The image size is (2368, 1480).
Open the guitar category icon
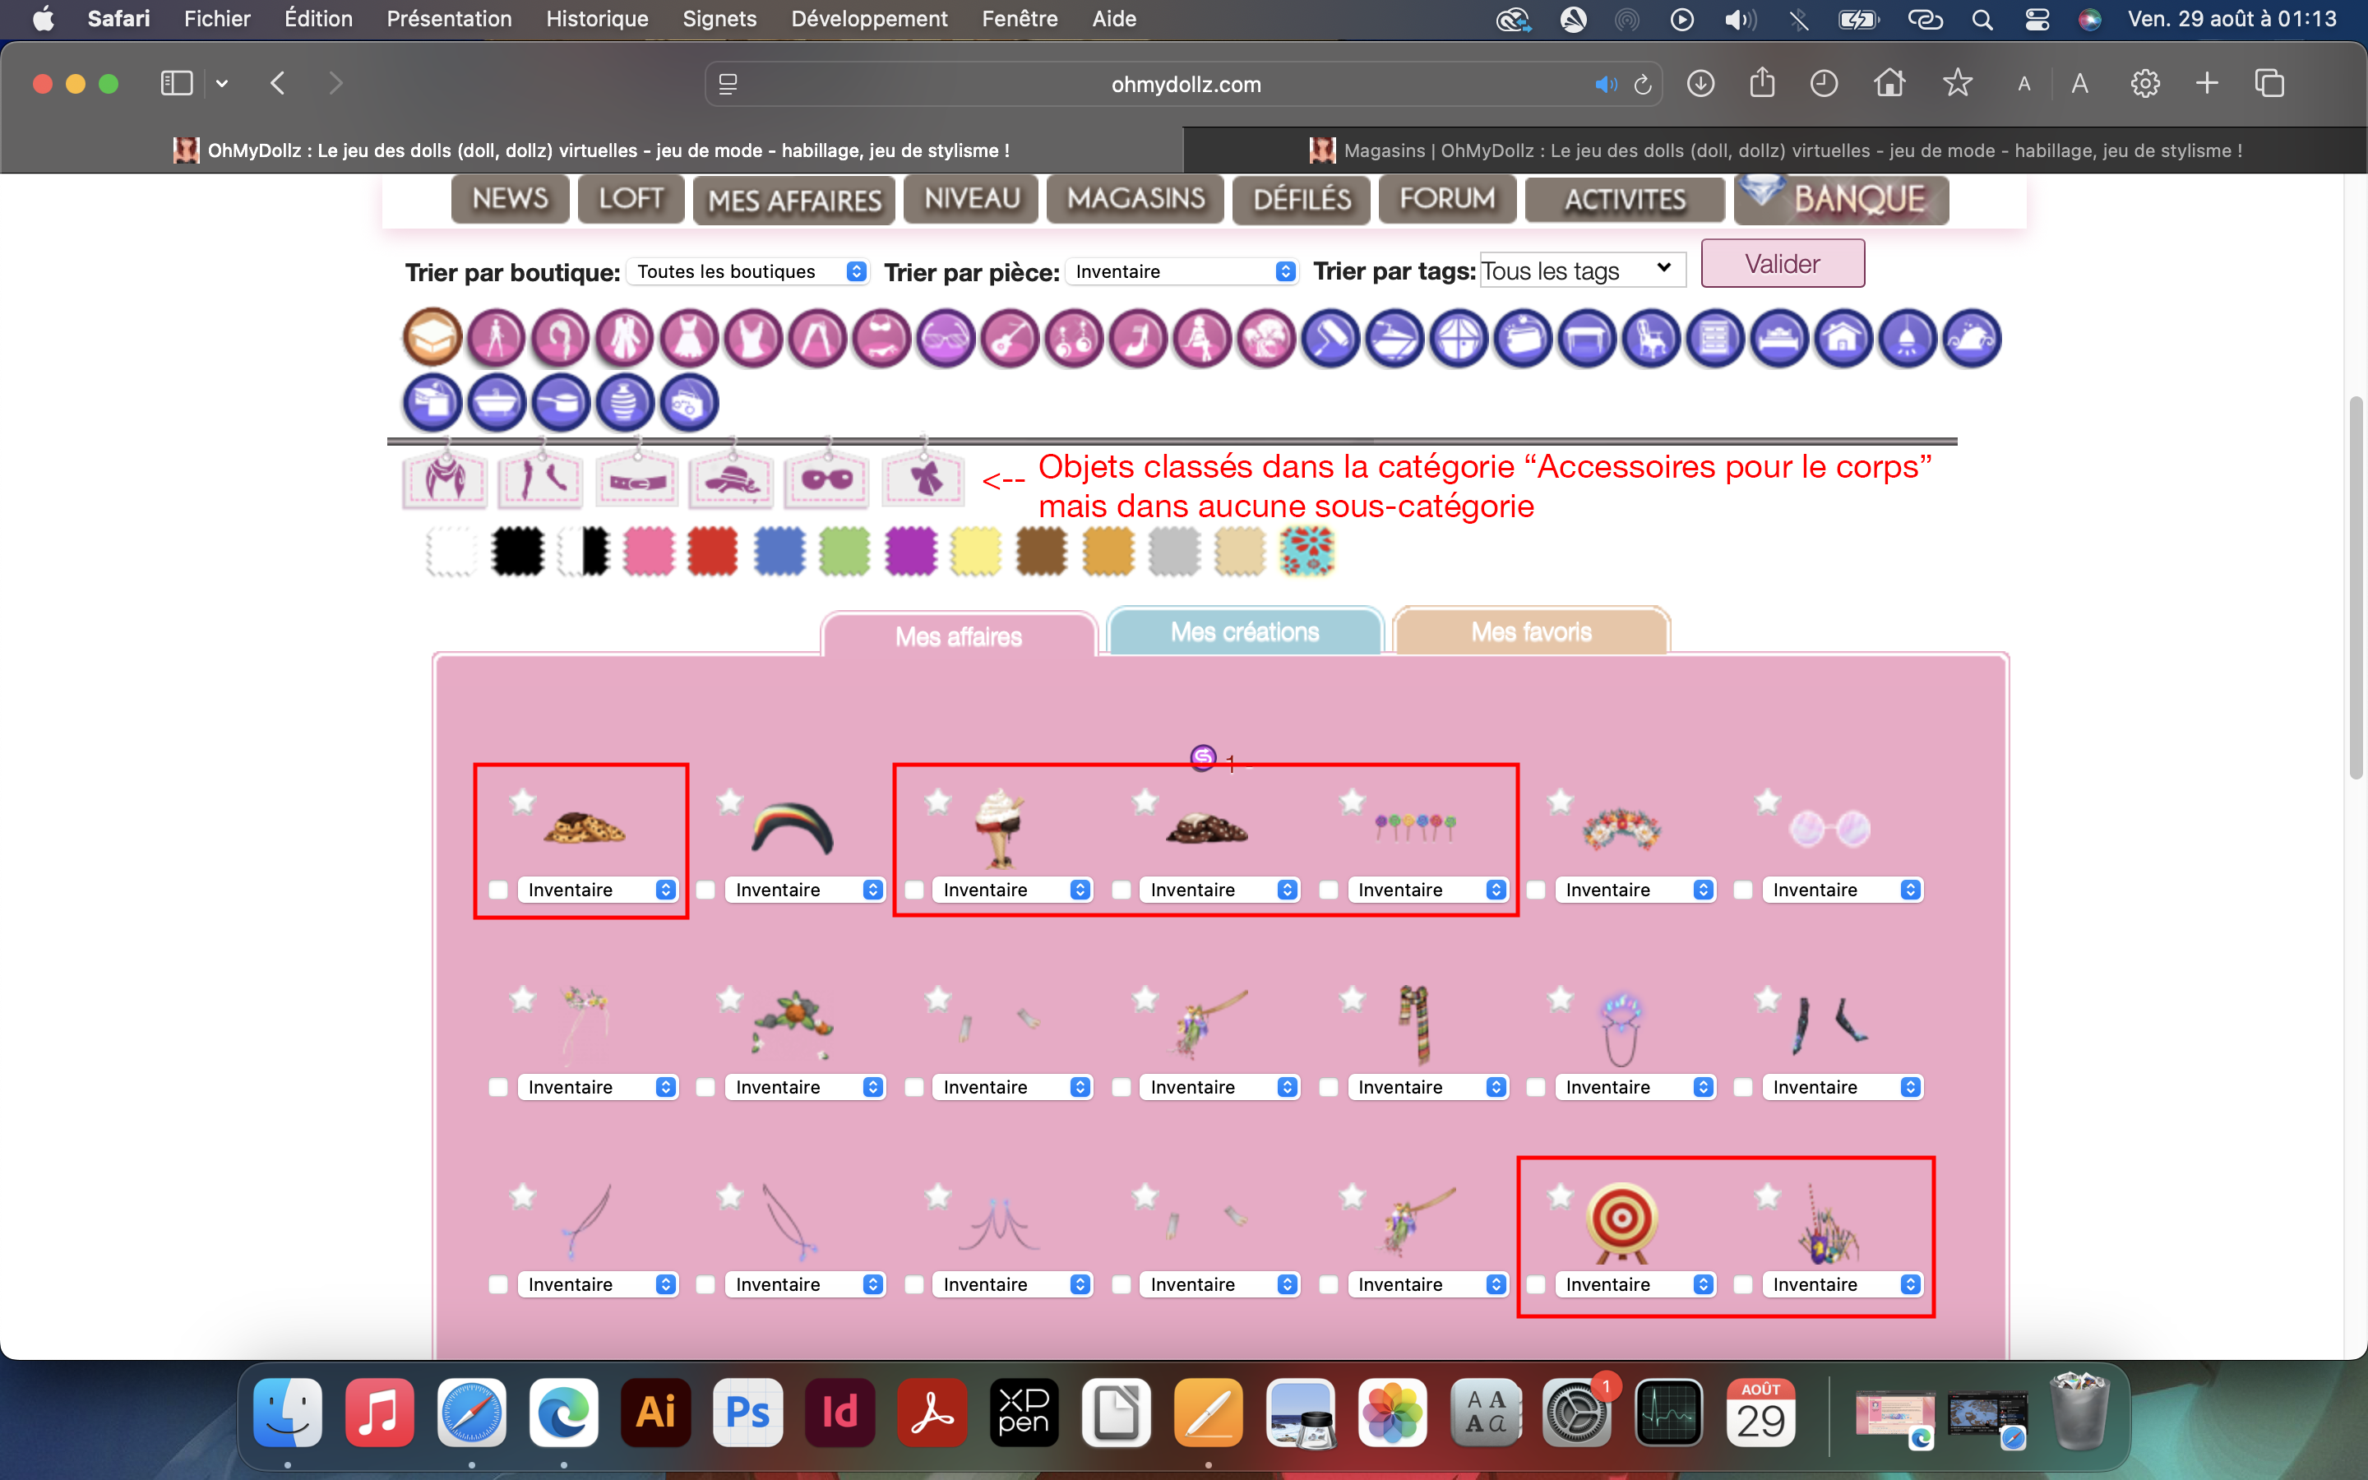point(1010,339)
